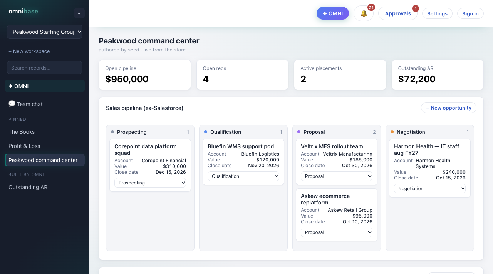Image resolution: width=493 pixels, height=274 pixels.
Task: Click the Nov 20, 2026 close date
Action: [x=264, y=166]
